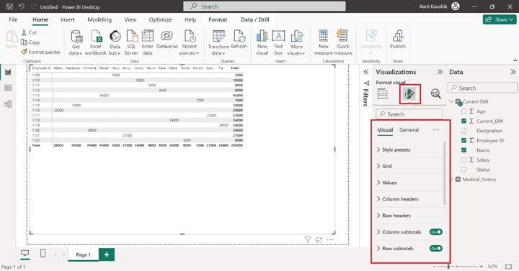The width and height of the screenshot is (519, 271).
Task: Switch to the Insert ribbon tab
Action: 68,19
